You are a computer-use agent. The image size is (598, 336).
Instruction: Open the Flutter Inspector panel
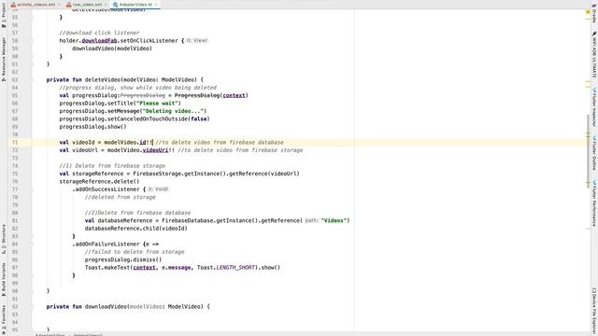(x=594, y=107)
